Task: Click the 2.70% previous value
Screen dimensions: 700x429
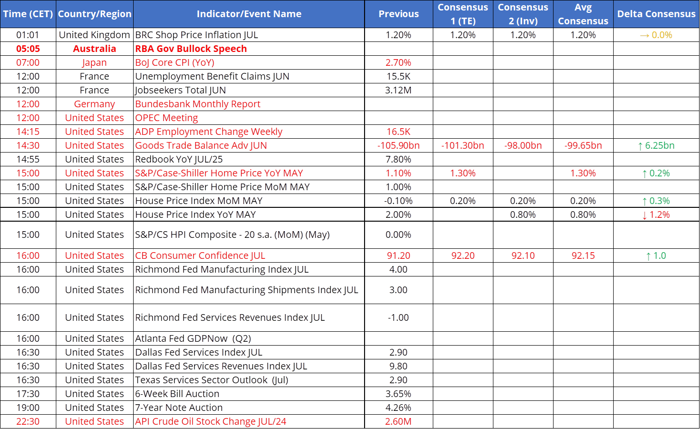Action: coord(399,62)
